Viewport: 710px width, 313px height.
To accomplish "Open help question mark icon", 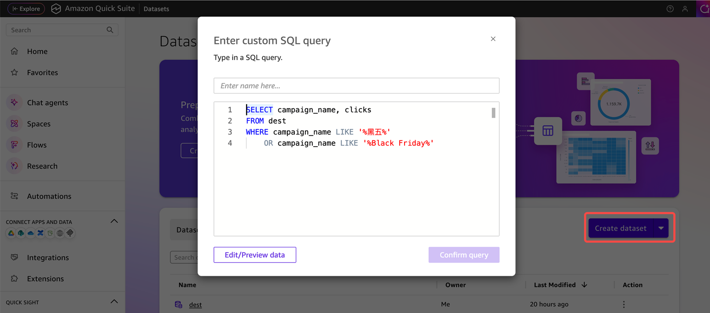I will point(670,9).
